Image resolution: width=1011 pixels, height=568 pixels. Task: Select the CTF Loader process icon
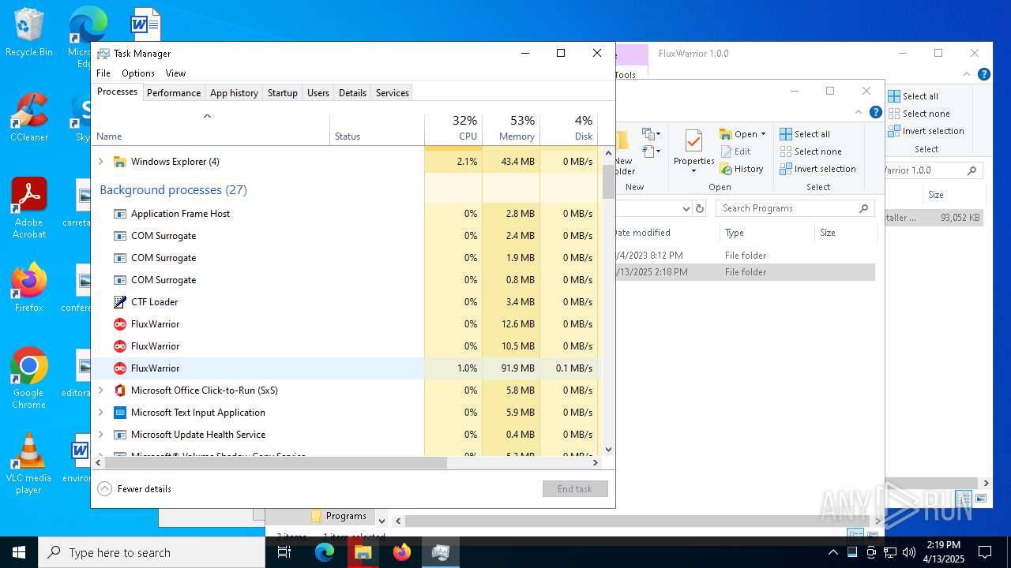tap(120, 302)
